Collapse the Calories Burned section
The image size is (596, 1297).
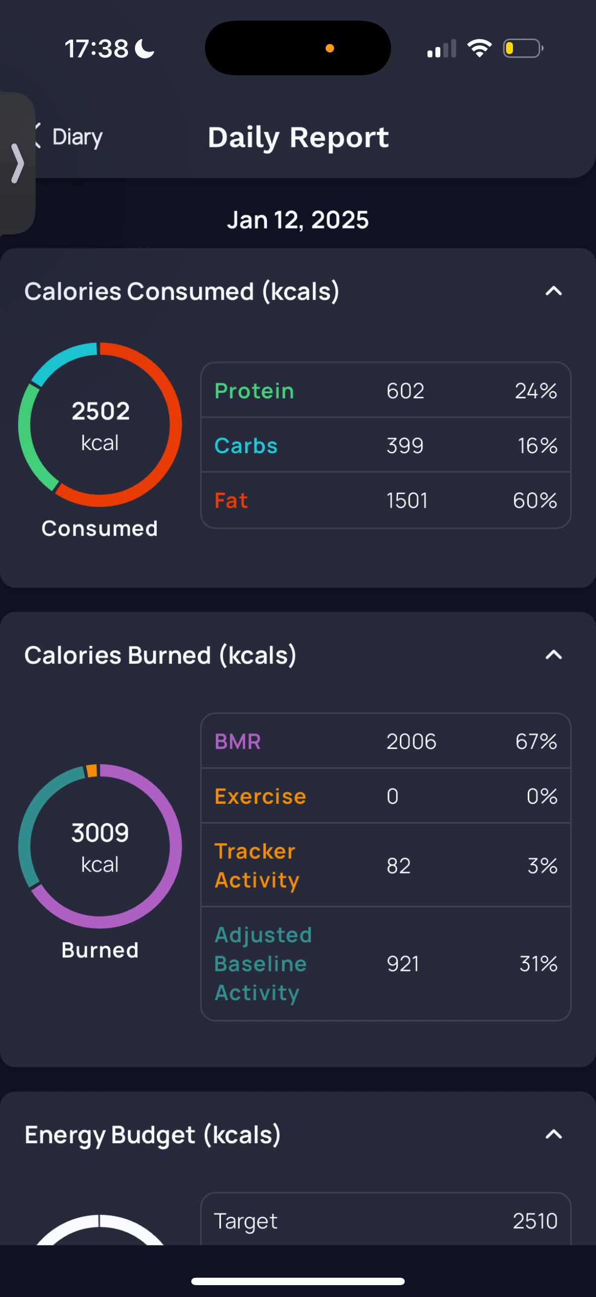tap(553, 654)
